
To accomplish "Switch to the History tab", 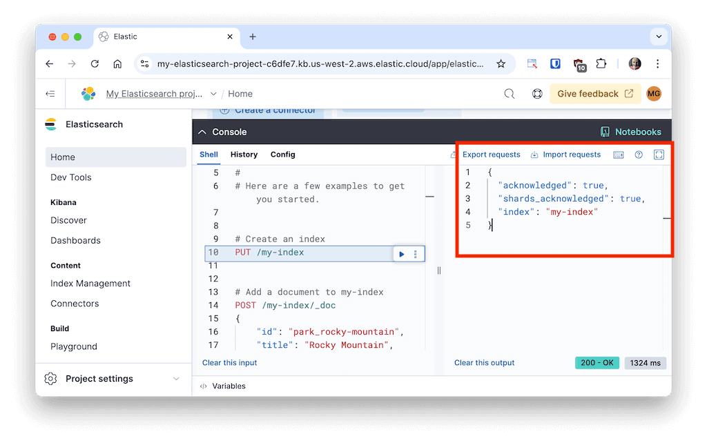I will pos(244,155).
